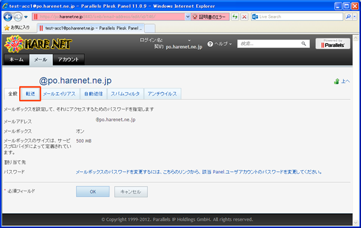Open search provider options dropdown

click(x=355, y=17)
